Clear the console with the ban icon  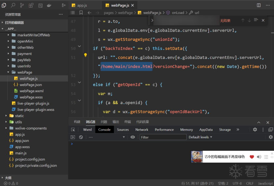(x=81, y=137)
